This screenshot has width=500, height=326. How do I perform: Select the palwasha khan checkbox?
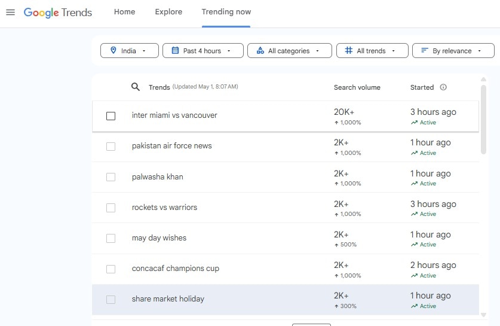click(x=111, y=177)
